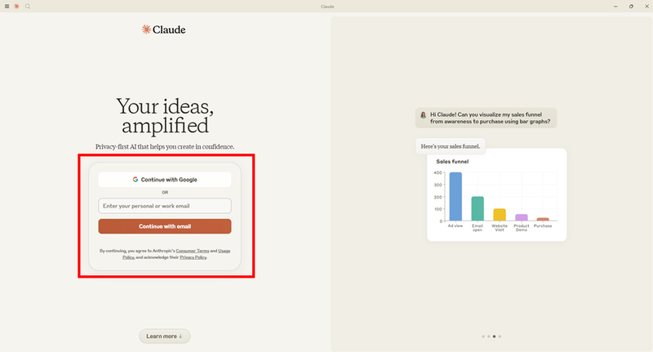This screenshot has height=352, width=653.
Task: Click the Claude starburst icon in title bar
Action: [16, 7]
